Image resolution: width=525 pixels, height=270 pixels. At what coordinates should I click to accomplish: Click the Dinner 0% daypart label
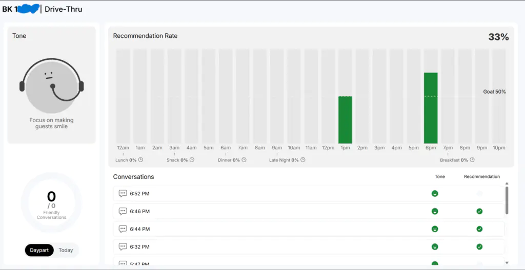(229, 160)
